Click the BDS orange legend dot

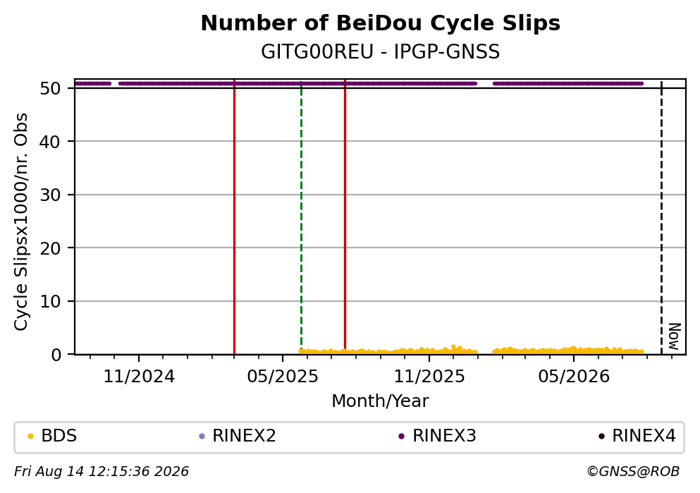tap(30, 437)
